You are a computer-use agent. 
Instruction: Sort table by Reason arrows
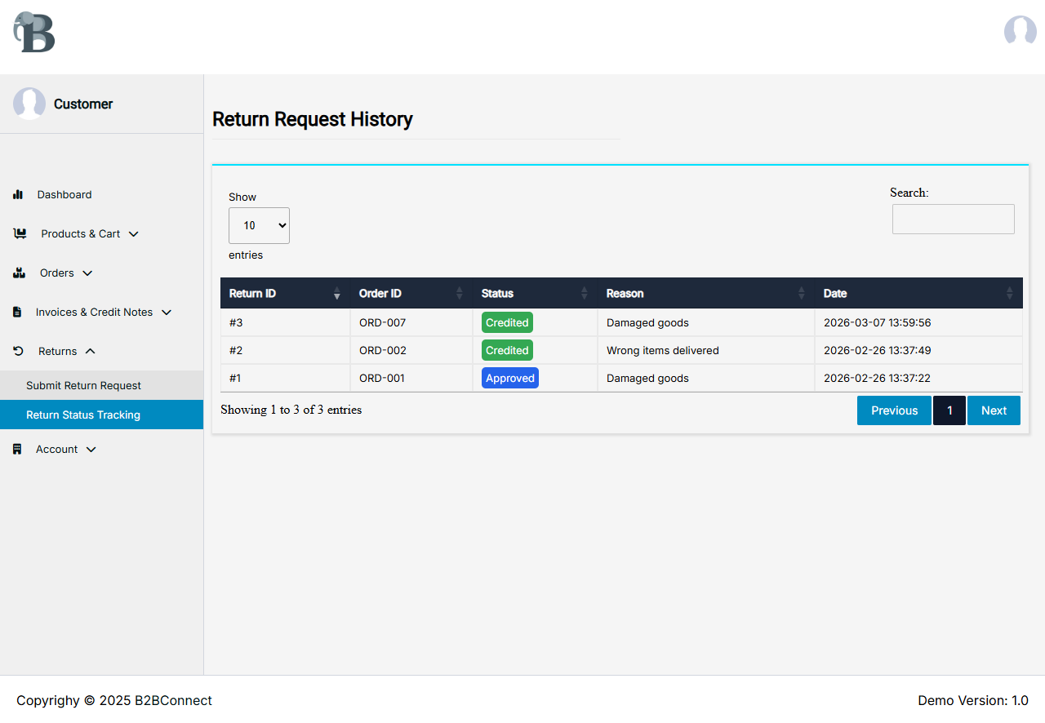pyautogui.click(x=802, y=293)
